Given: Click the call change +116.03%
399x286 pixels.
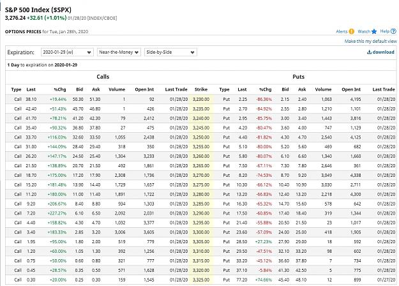Looking at the screenshot, I should (x=57, y=137).
